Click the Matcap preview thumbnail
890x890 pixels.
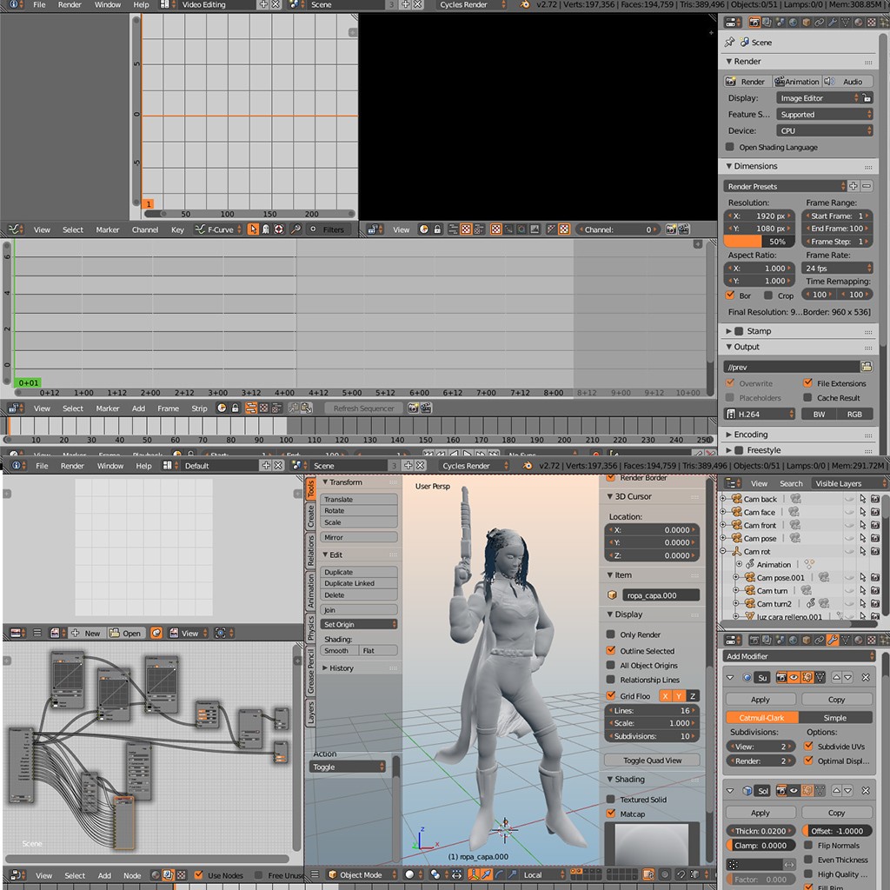pos(652,844)
